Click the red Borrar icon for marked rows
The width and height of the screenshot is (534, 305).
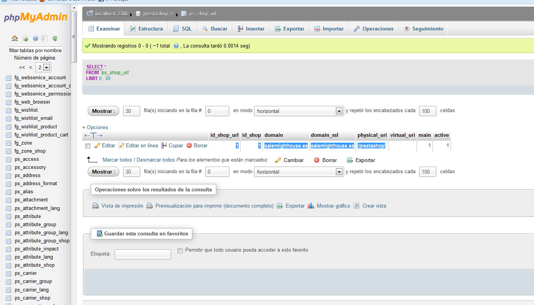(x=317, y=160)
